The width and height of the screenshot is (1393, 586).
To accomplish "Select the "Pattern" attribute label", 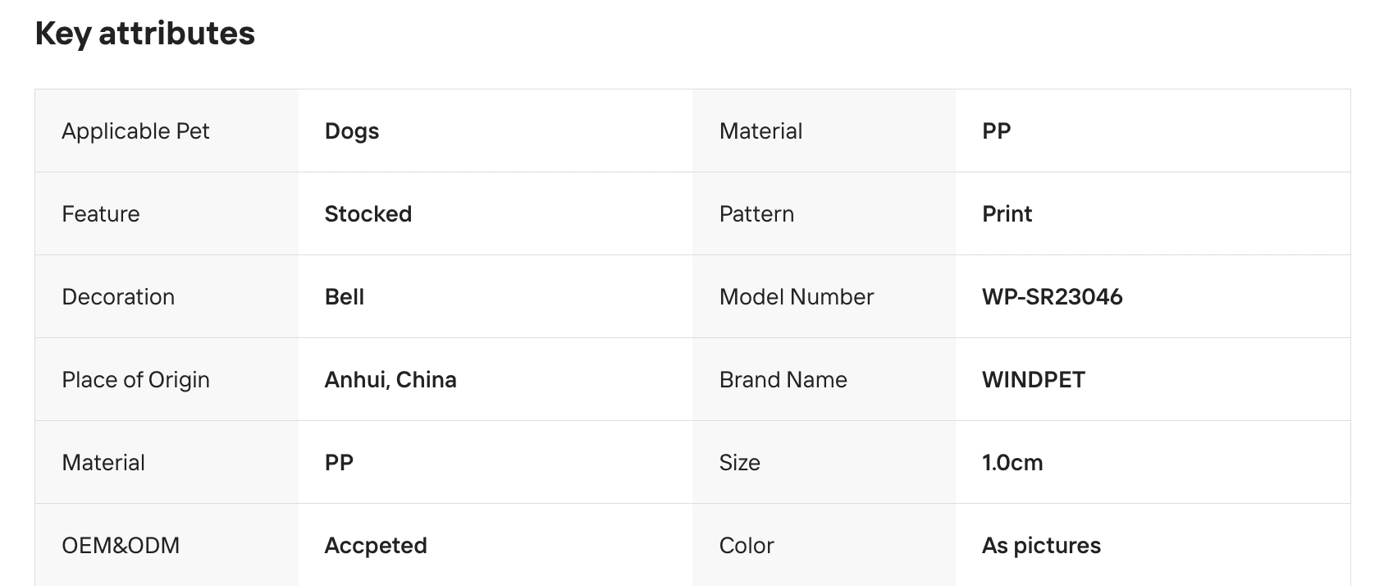I will [756, 214].
